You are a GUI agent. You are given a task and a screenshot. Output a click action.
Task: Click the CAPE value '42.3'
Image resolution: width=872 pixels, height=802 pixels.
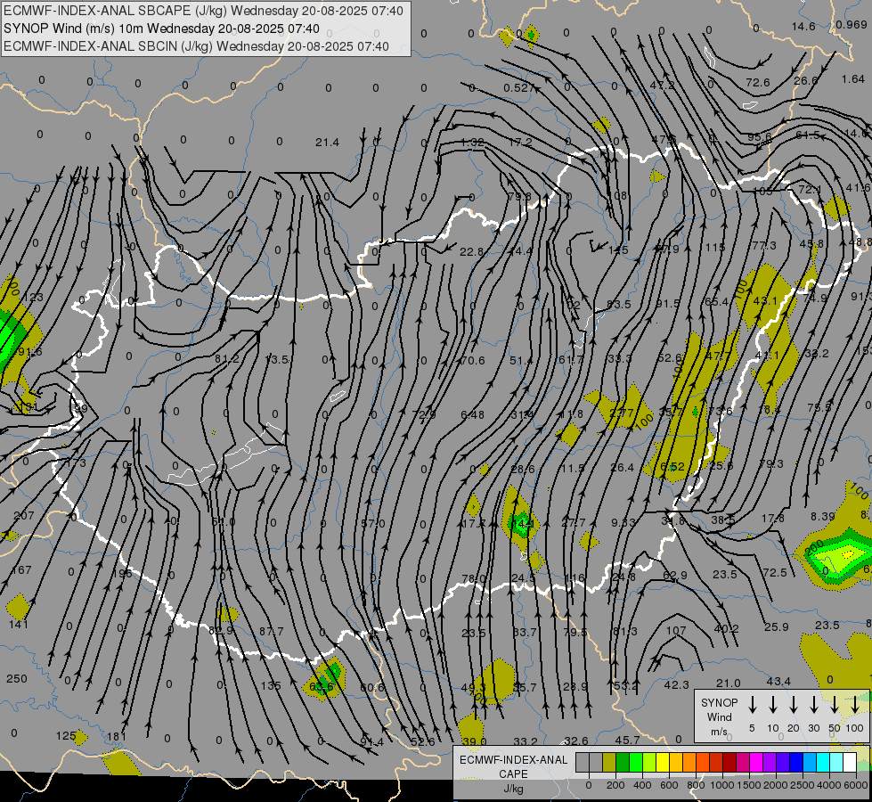676,684
